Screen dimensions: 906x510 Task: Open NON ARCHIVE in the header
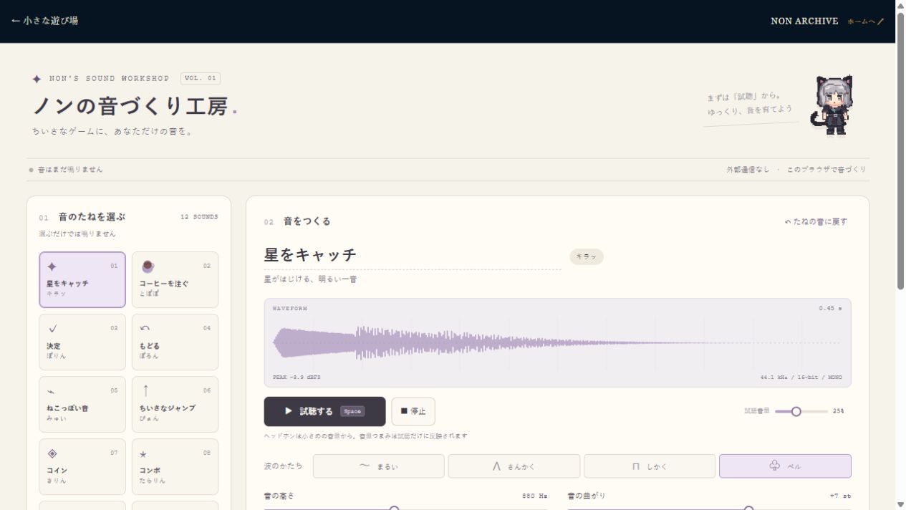(804, 21)
